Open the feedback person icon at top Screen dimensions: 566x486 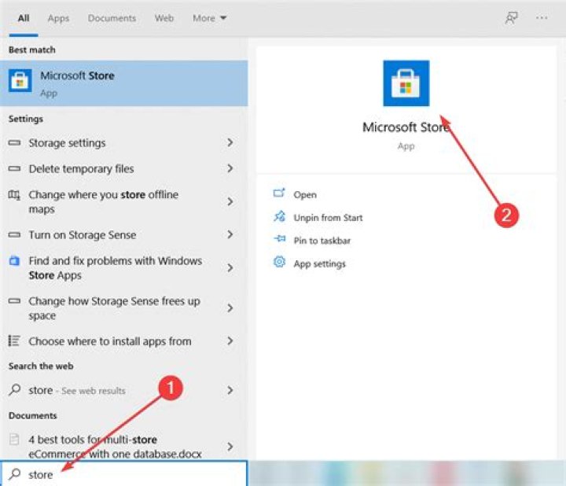pos(511,17)
